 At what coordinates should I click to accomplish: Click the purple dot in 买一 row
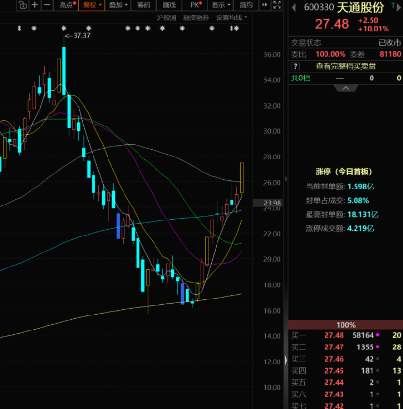click(377, 335)
